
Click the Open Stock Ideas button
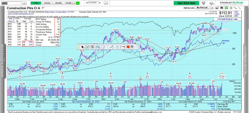(186, 3)
